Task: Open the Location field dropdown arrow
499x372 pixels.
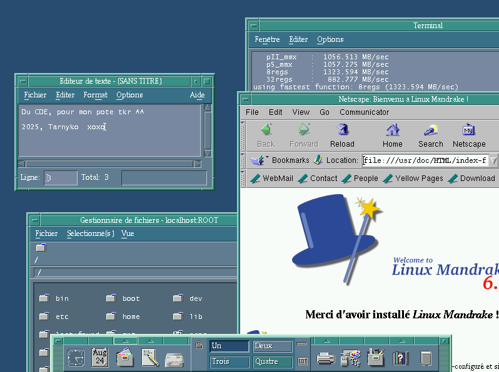Action: [493, 160]
